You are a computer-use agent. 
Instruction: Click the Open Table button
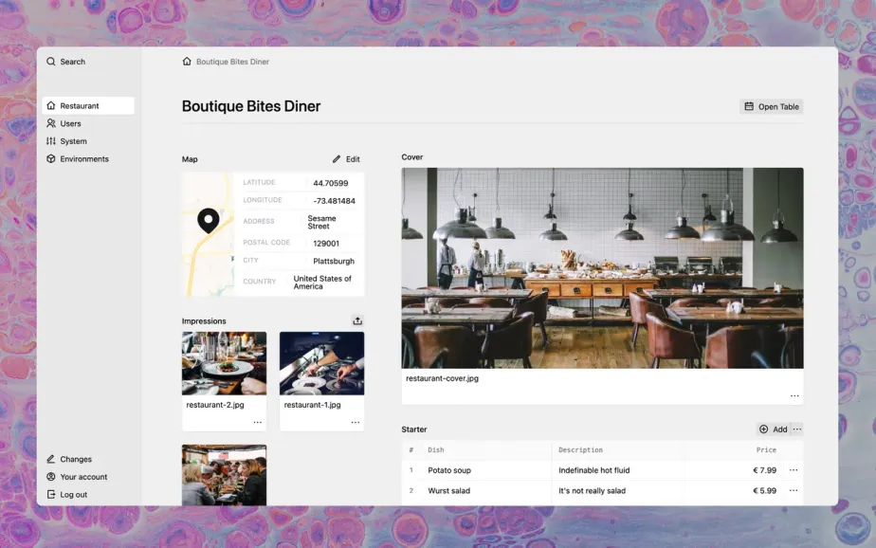pyautogui.click(x=771, y=107)
